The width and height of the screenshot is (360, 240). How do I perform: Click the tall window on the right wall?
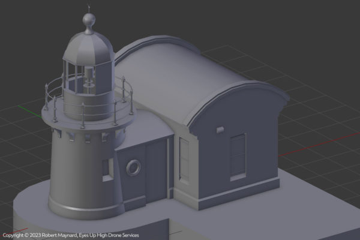pyautogui.click(x=238, y=156)
